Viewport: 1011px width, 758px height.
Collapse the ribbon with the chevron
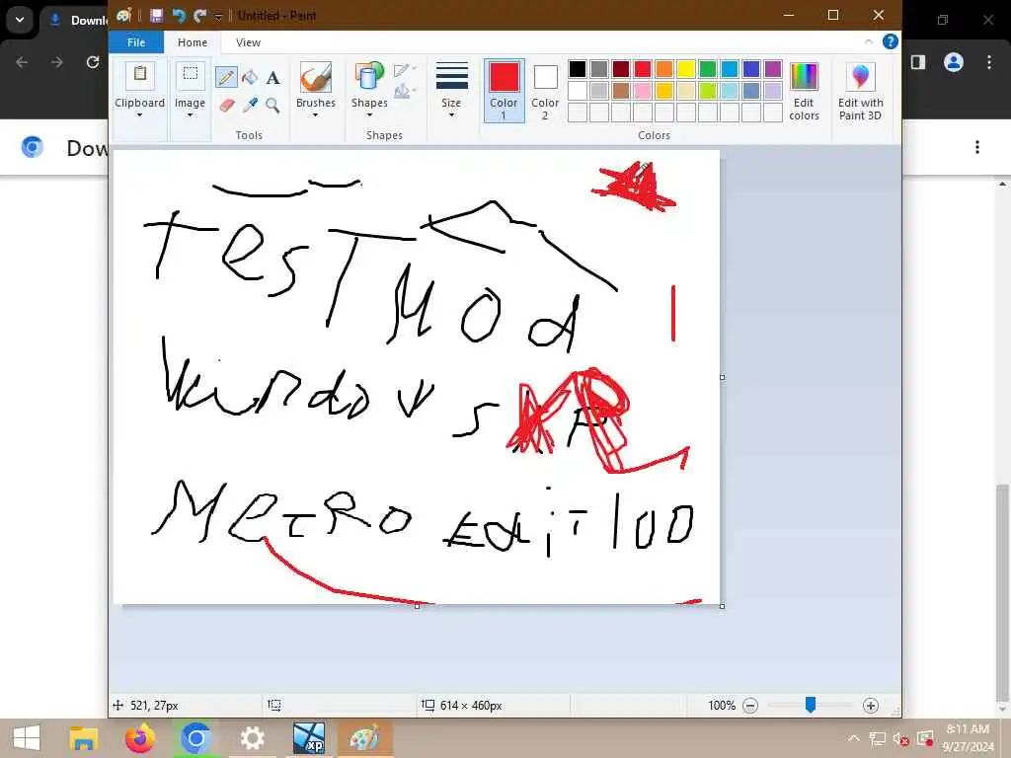point(869,41)
